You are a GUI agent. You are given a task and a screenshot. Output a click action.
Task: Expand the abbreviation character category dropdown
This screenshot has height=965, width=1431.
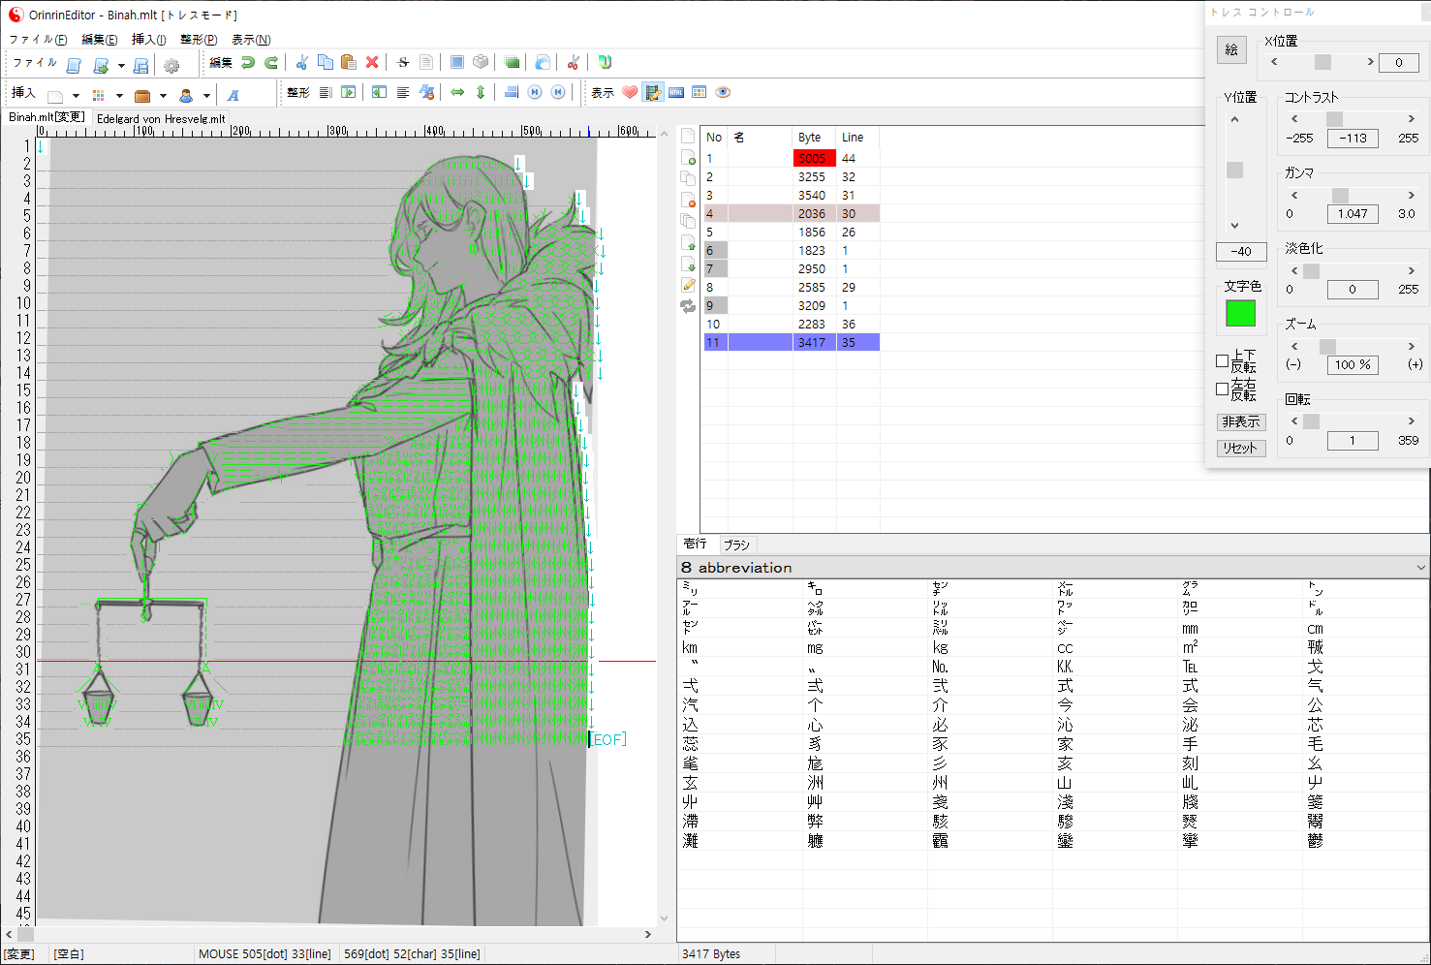click(x=1420, y=568)
